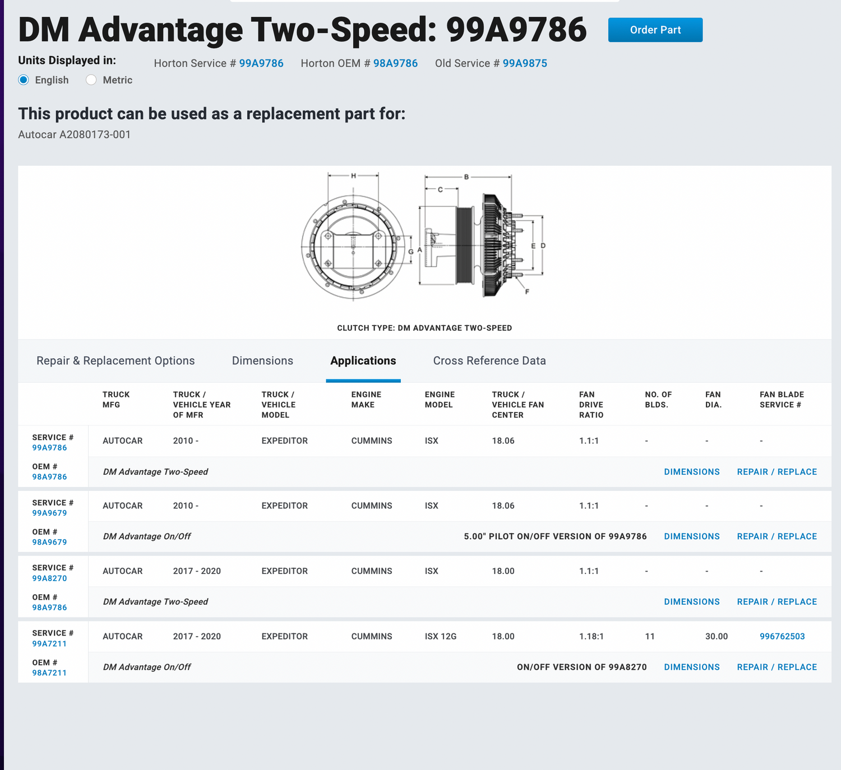Image resolution: width=841 pixels, height=770 pixels.
Task: Open service number 99A7211 link
Action: 49,643
